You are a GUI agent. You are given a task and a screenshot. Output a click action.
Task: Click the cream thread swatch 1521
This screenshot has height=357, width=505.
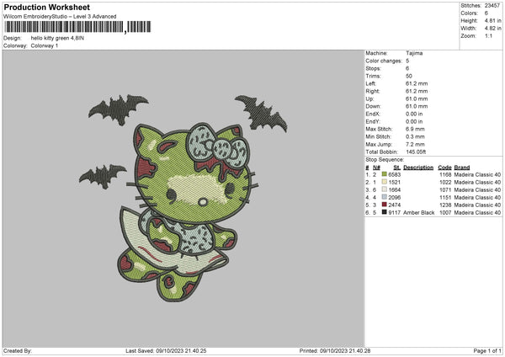385,182
